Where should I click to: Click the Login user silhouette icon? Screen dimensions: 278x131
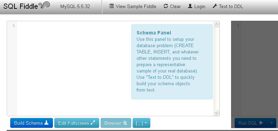click(x=190, y=6)
